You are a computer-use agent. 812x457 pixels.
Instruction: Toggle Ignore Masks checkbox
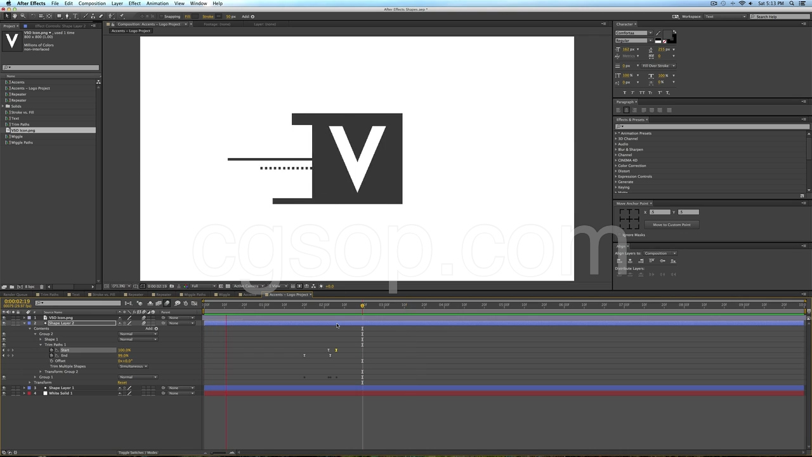tap(620, 235)
